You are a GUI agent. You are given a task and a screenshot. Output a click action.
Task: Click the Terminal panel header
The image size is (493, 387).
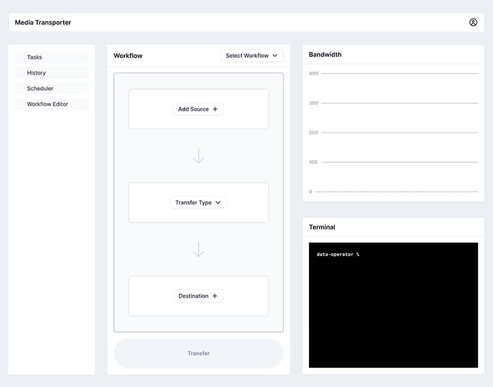322,227
